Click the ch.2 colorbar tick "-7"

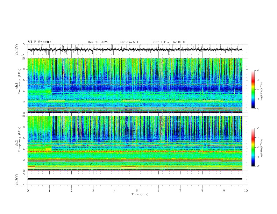pos(258,166)
